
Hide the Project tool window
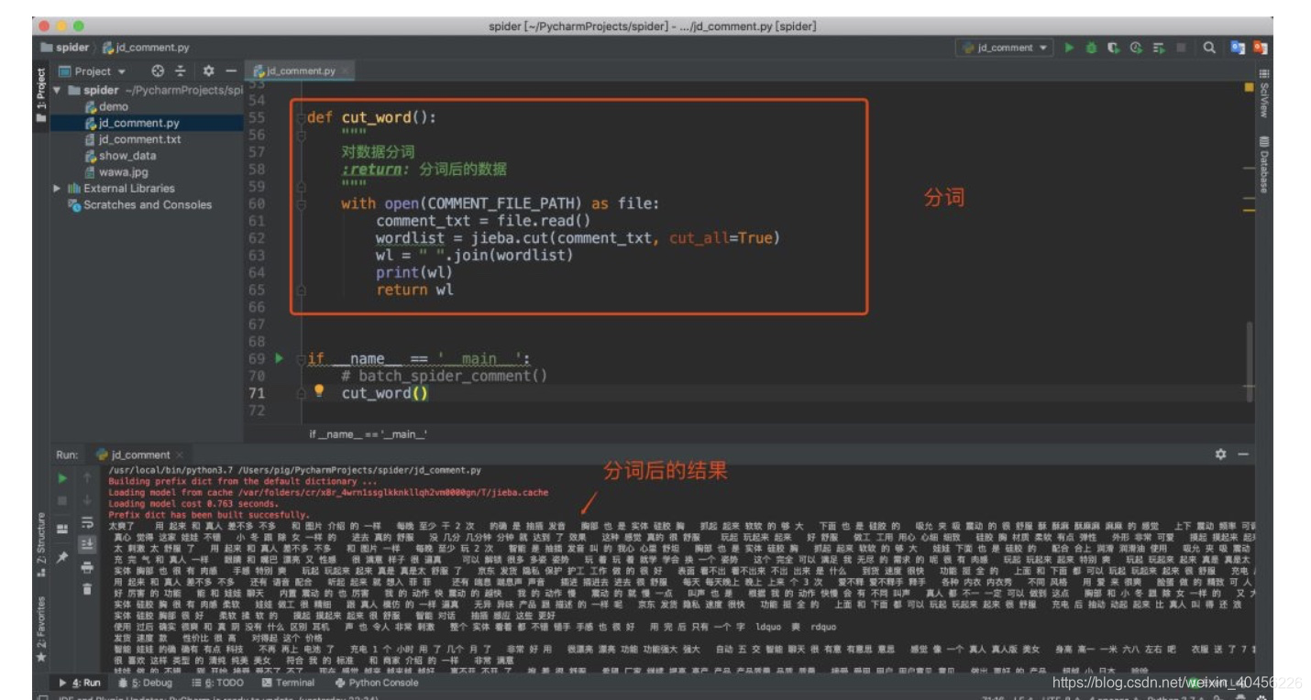[x=231, y=71]
